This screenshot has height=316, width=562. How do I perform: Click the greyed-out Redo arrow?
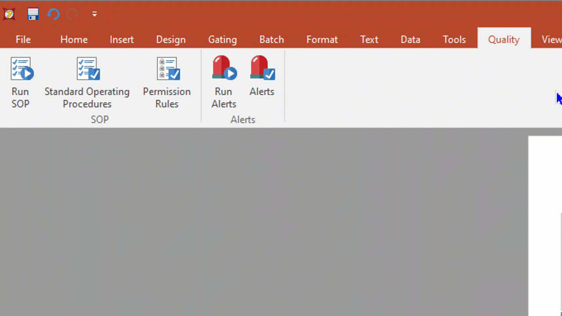72,14
